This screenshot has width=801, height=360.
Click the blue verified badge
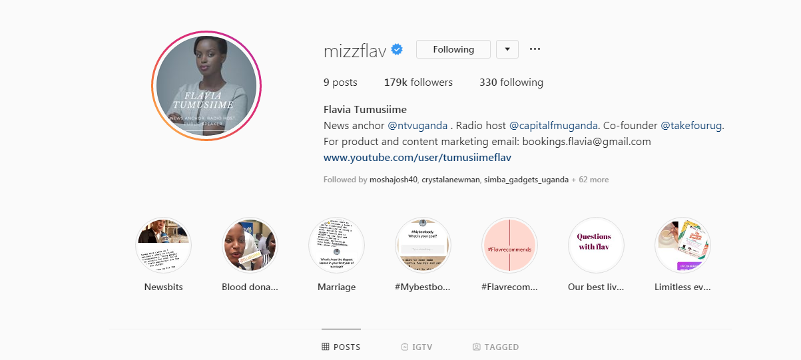pos(397,49)
